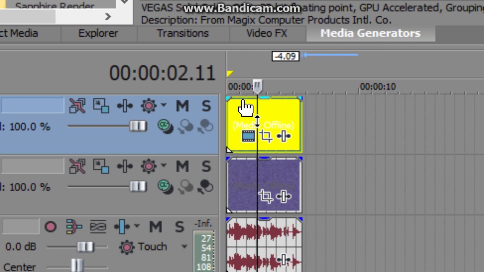The width and height of the screenshot is (484, 272).
Task: Open event pan/crop on purple clip
Action: click(266, 196)
